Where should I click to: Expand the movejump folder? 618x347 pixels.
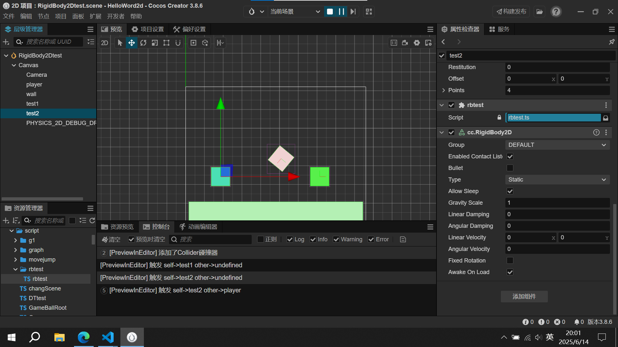point(15,260)
